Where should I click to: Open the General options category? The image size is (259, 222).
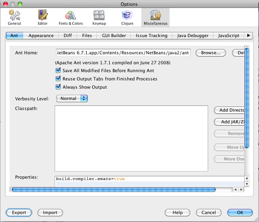tap(14, 18)
